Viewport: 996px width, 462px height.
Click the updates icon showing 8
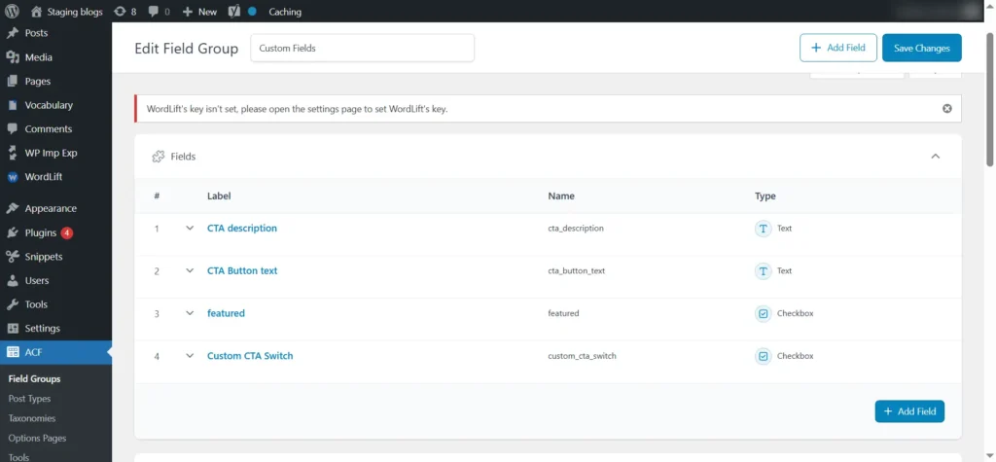[120, 12]
